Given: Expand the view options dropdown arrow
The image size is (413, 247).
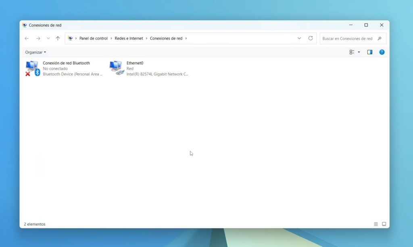Looking at the screenshot, I should pyautogui.click(x=359, y=52).
